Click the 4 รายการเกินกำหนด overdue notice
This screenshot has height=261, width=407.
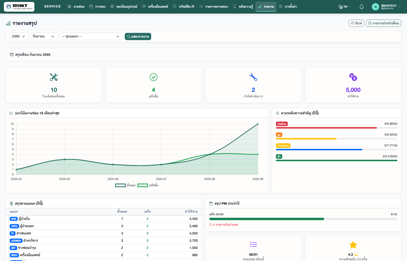point(224,225)
